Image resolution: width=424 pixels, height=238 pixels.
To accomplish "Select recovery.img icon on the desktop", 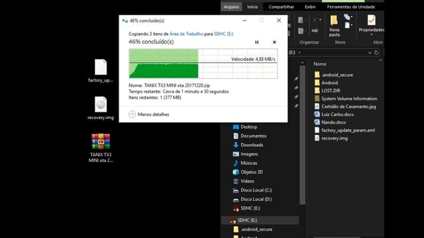I will (x=101, y=108).
